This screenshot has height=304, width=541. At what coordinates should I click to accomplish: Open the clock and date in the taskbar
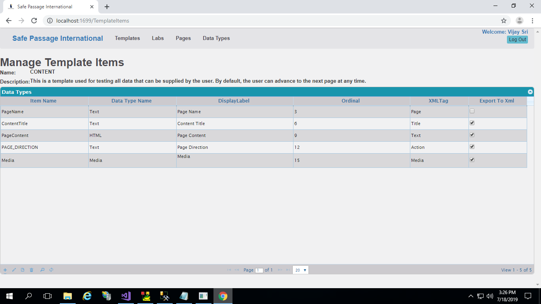[x=507, y=296]
